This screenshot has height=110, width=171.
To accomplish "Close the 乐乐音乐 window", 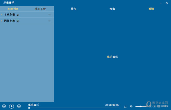I will (x=167, y=3).
